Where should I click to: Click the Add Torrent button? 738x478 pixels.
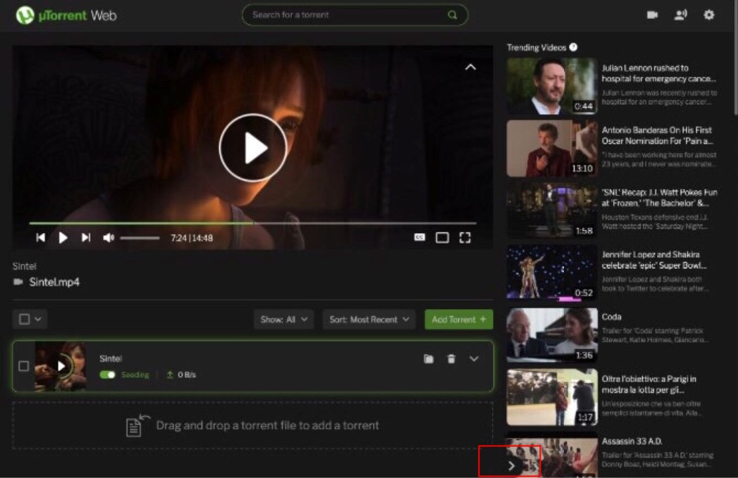(459, 320)
